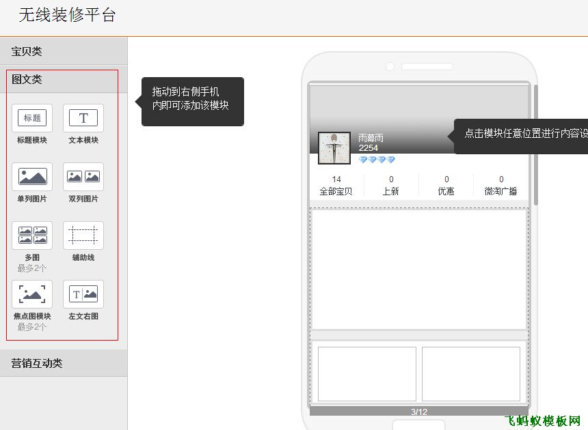Screen dimensions: 588x430
Task: Click the 3/12 page indicator bar
Action: point(419,410)
